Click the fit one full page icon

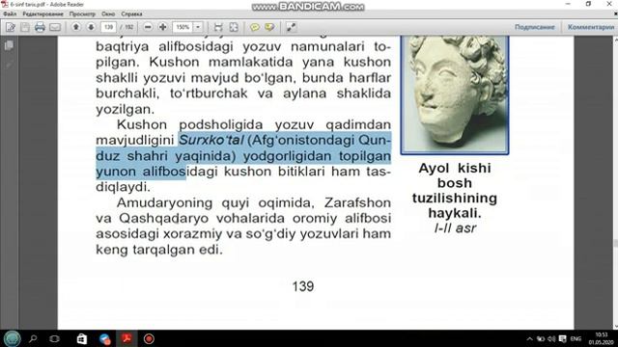(234, 27)
